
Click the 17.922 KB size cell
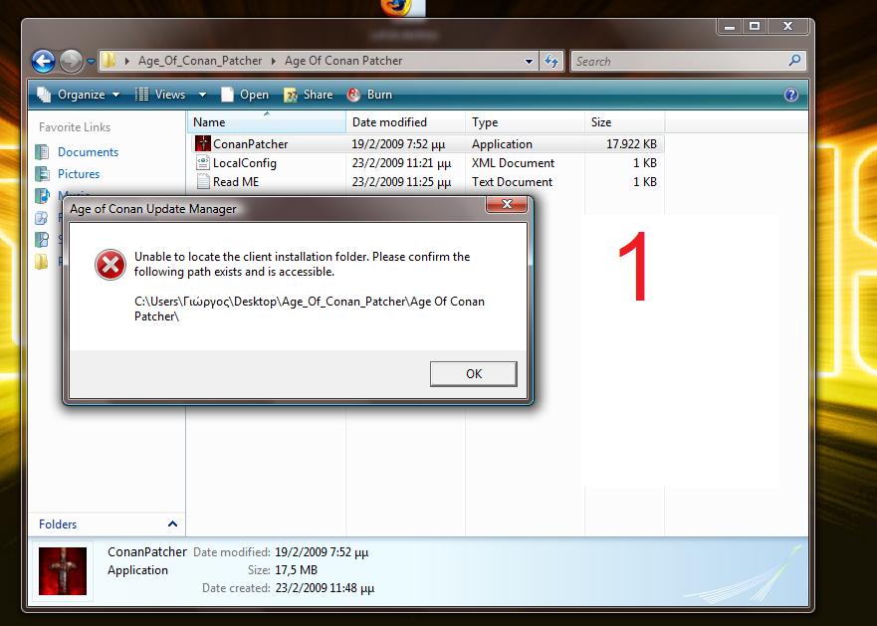[x=631, y=143]
